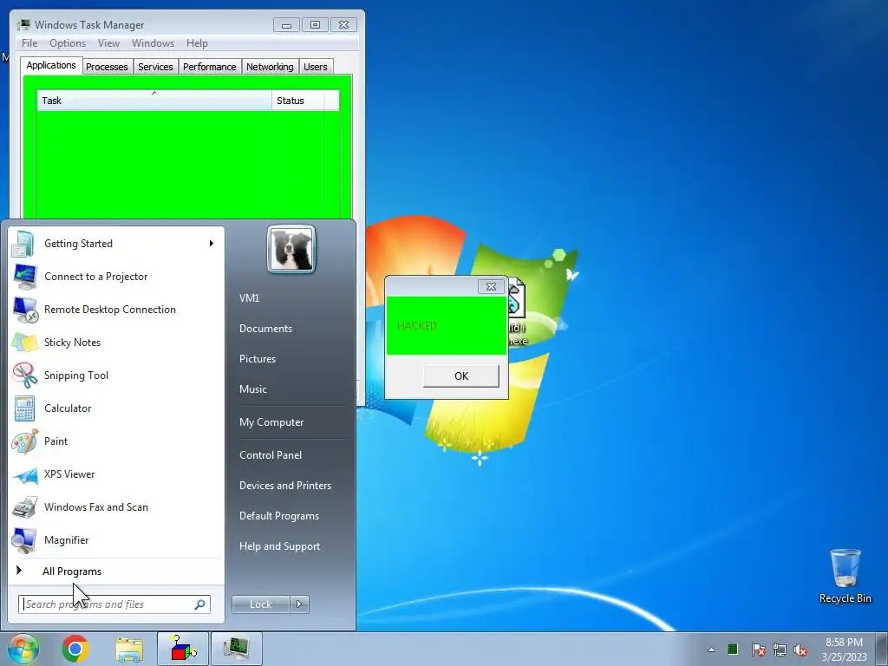This screenshot has width=888, height=666.
Task: Open Control Panel
Action: click(271, 455)
